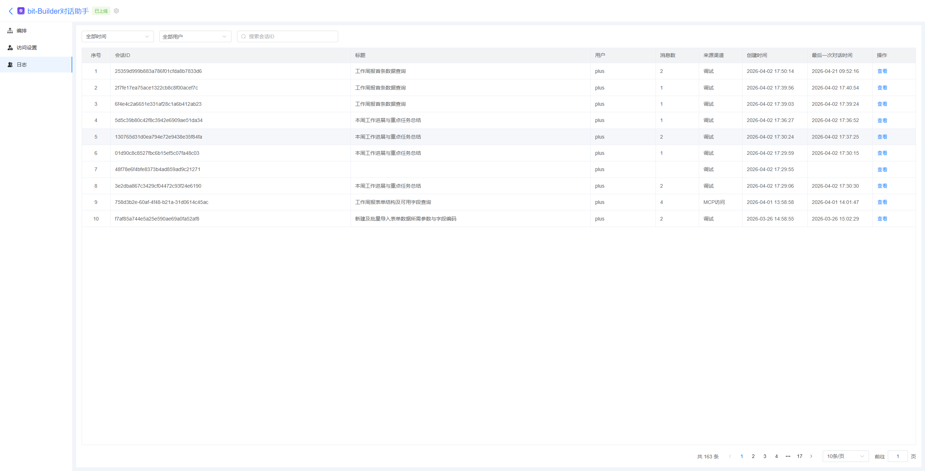Go to page 2
The image size is (925, 471).
point(753,456)
